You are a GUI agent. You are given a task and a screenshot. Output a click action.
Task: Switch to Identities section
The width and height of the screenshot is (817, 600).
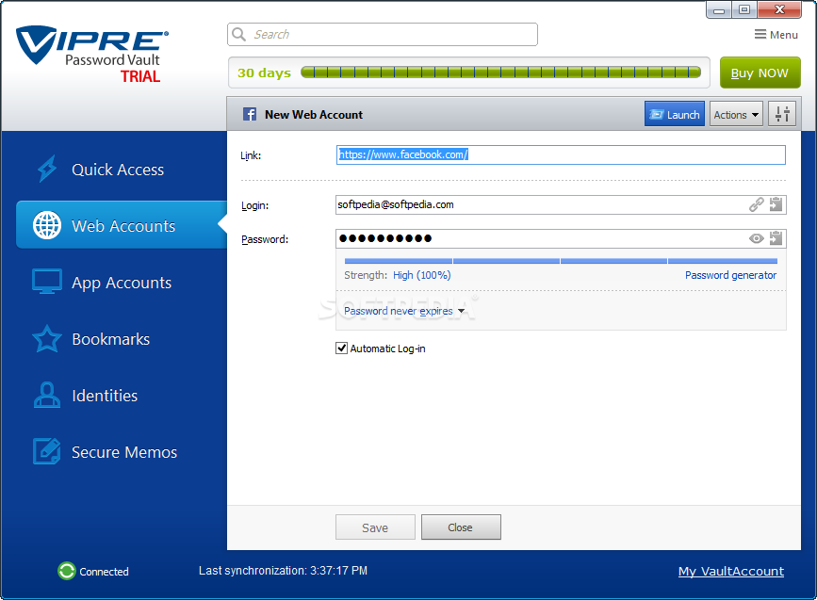[105, 396]
